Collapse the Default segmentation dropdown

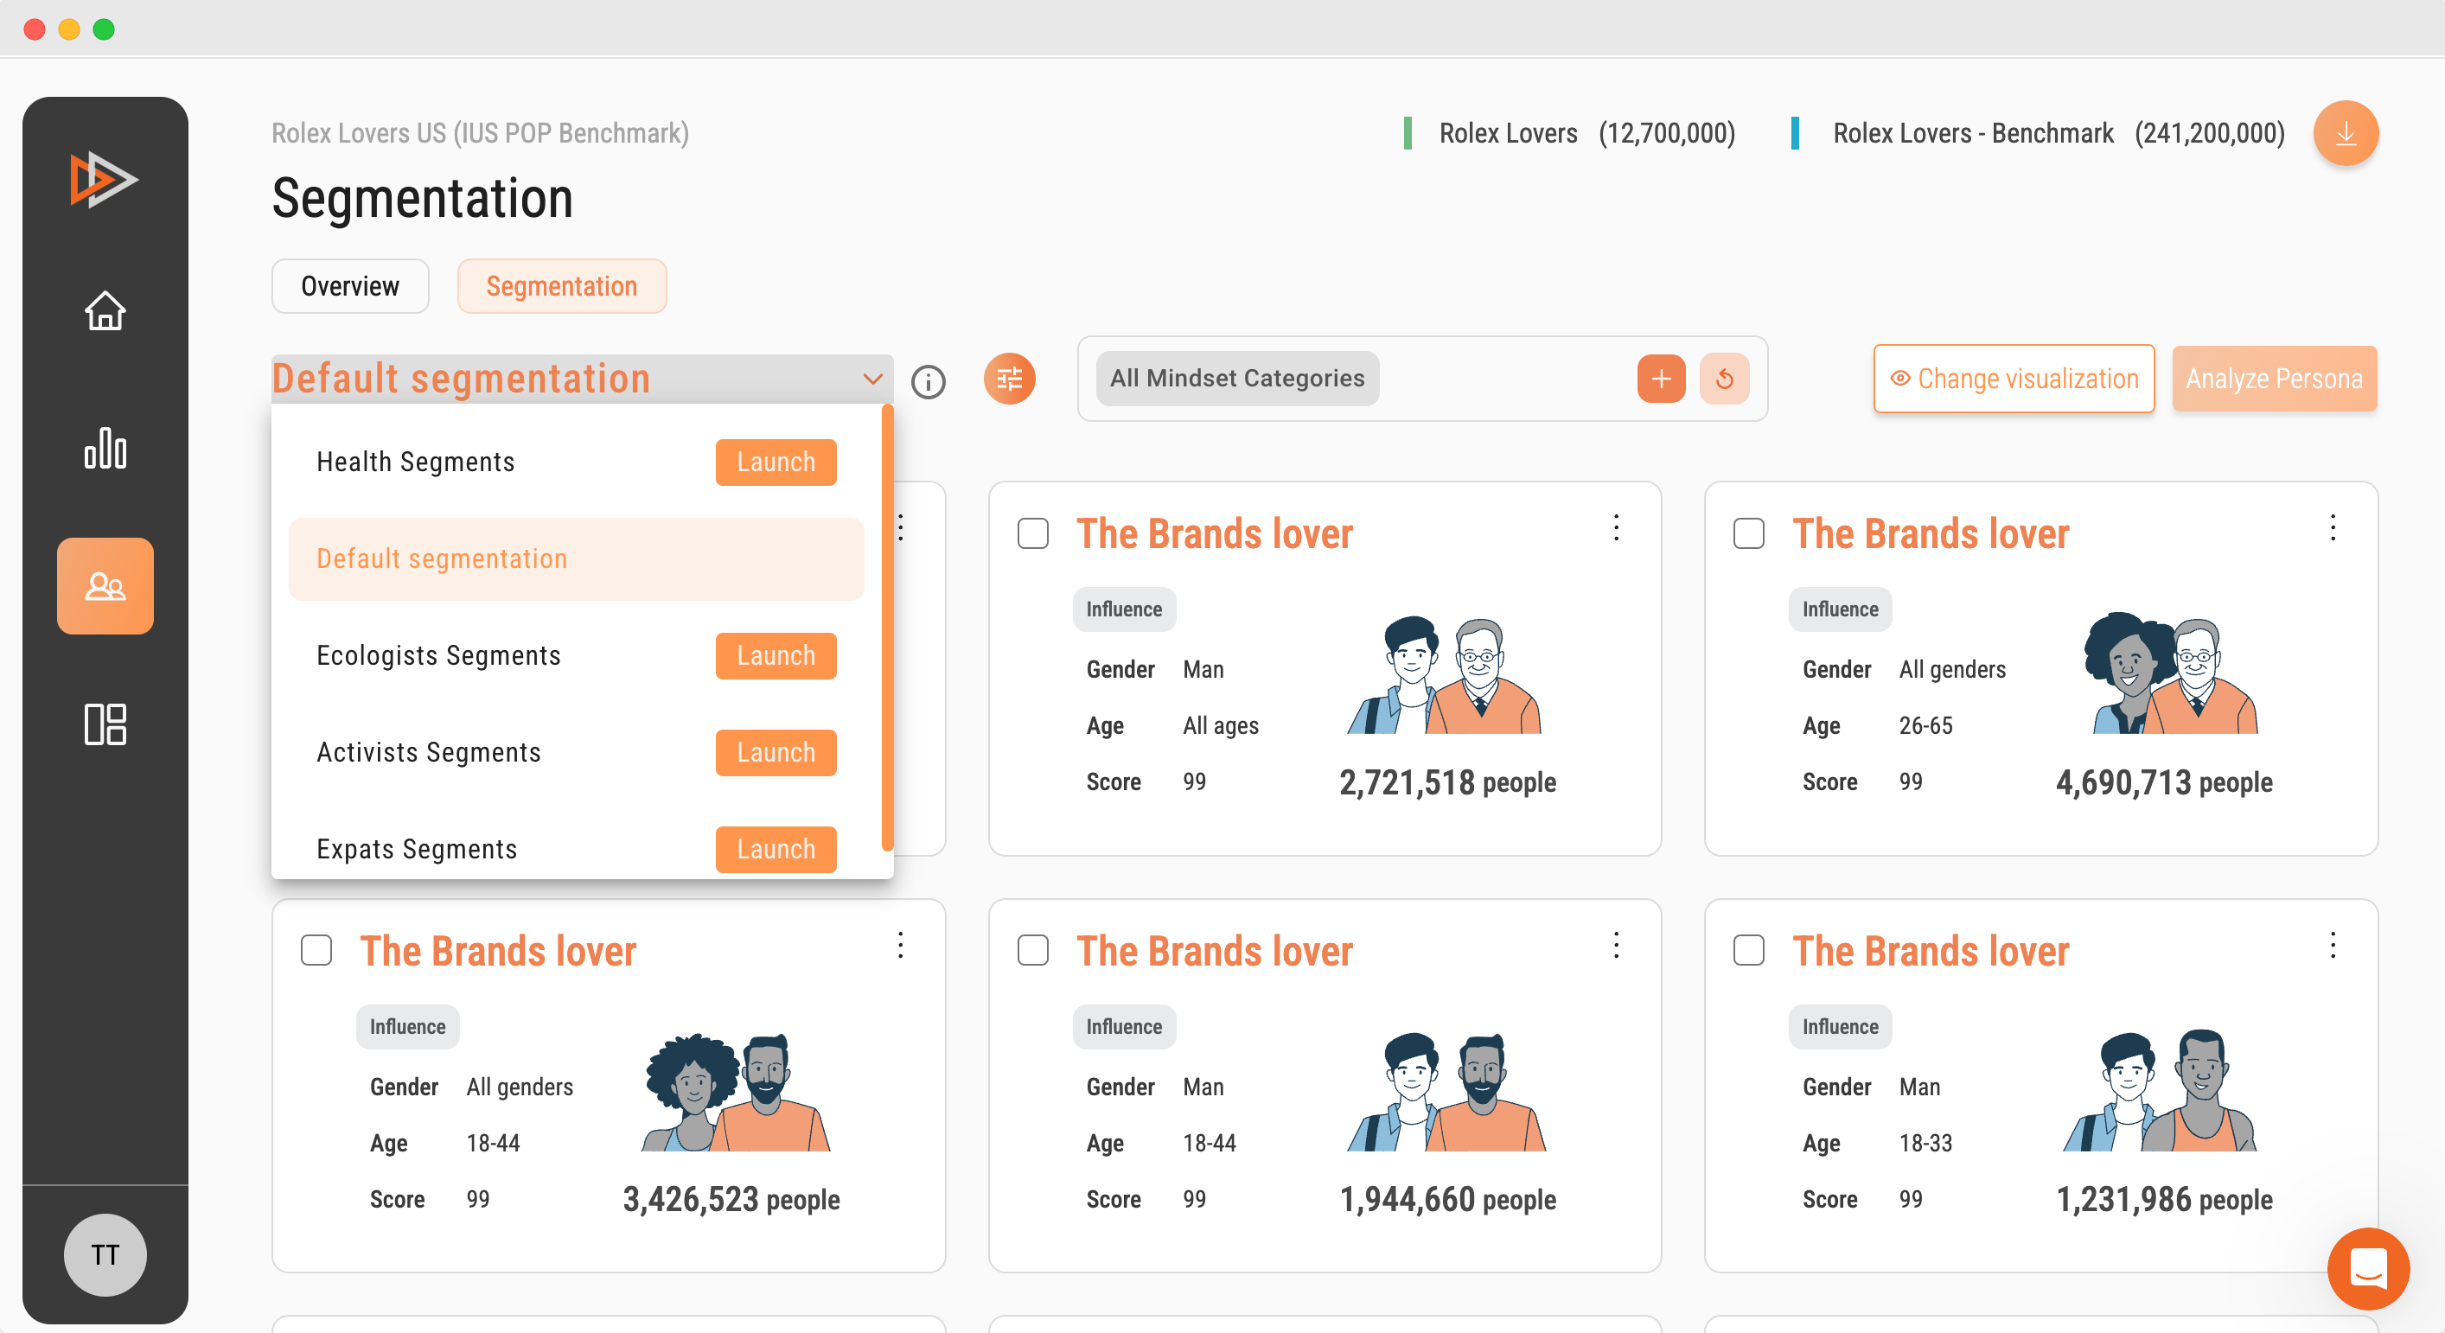click(582, 379)
